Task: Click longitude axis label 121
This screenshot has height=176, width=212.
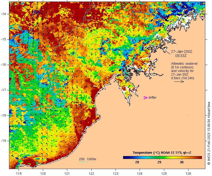Action: click(x=67, y=173)
